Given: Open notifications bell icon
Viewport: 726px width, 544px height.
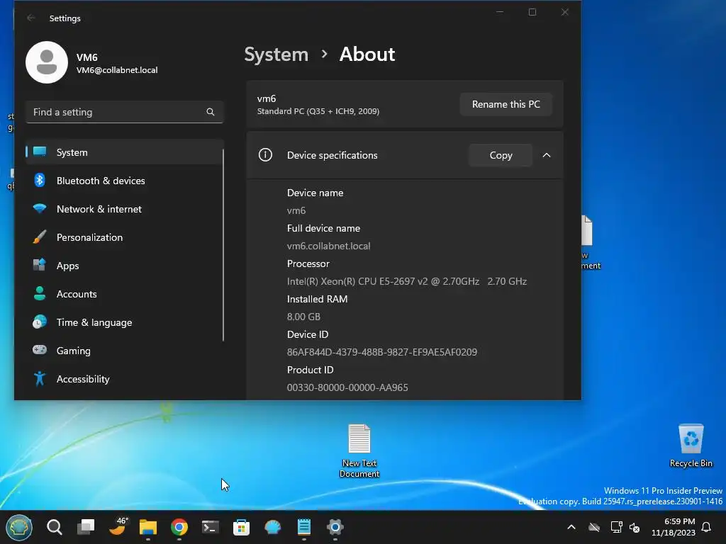Looking at the screenshot, I should (x=707, y=527).
